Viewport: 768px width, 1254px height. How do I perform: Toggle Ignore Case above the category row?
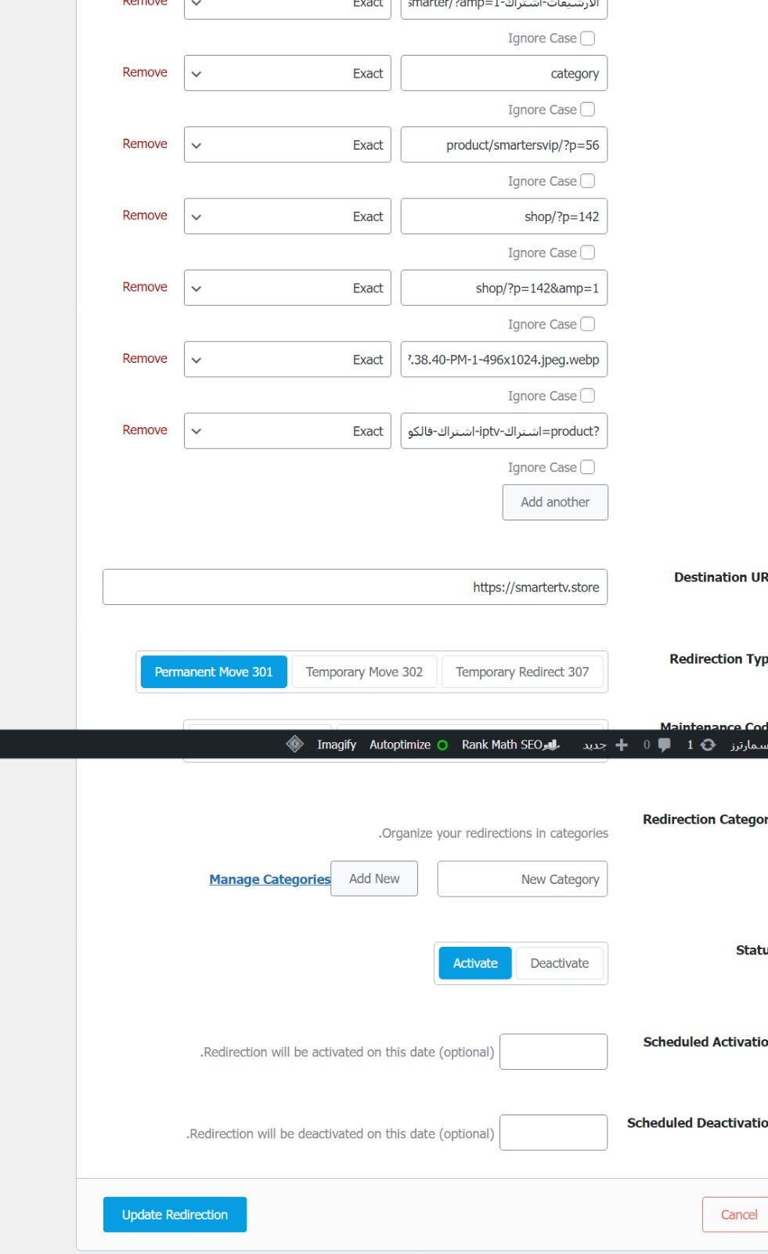[x=587, y=38]
